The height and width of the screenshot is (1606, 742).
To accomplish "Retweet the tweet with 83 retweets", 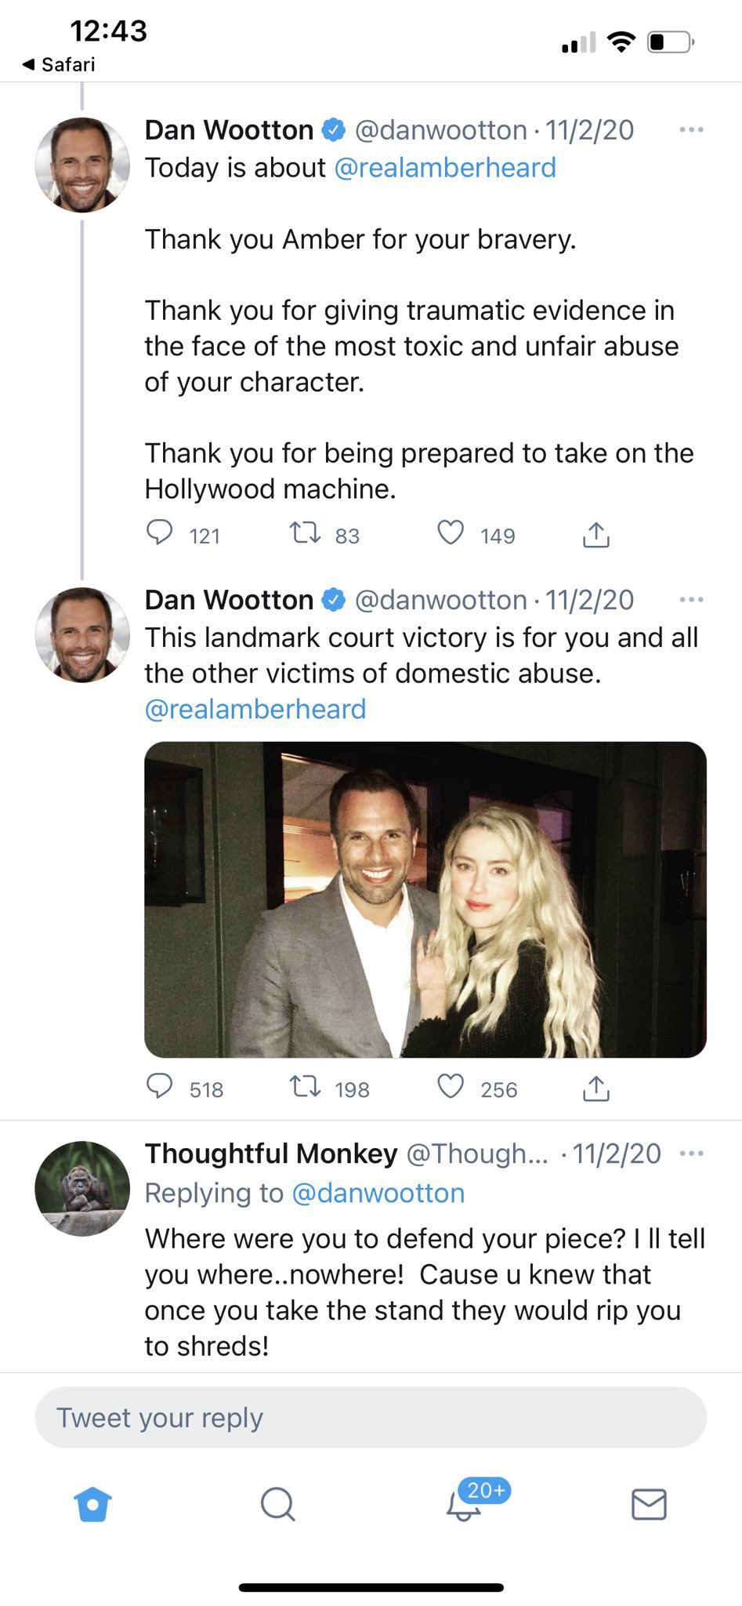I will (x=305, y=534).
